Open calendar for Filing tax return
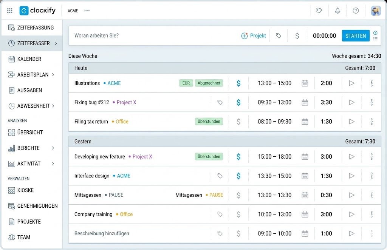Image resolution: width=387 pixels, height=250 pixels. [x=305, y=122]
